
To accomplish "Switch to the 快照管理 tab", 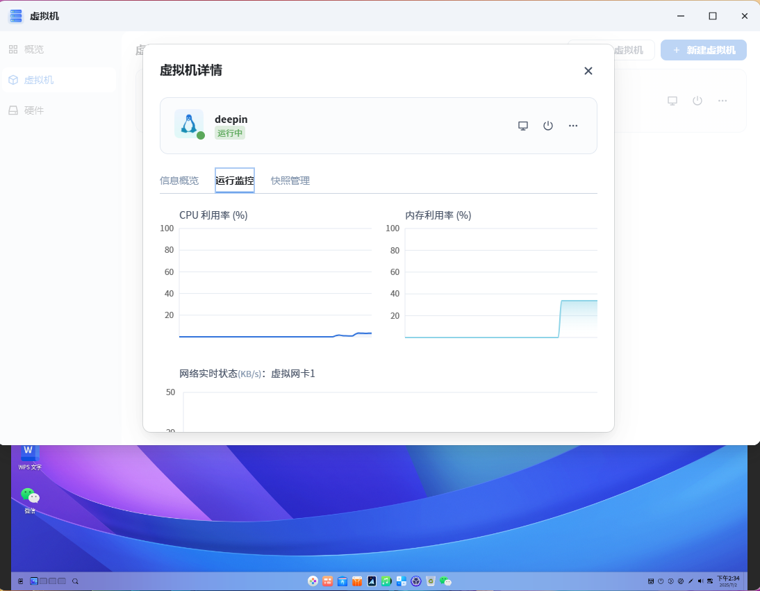I will [x=290, y=181].
